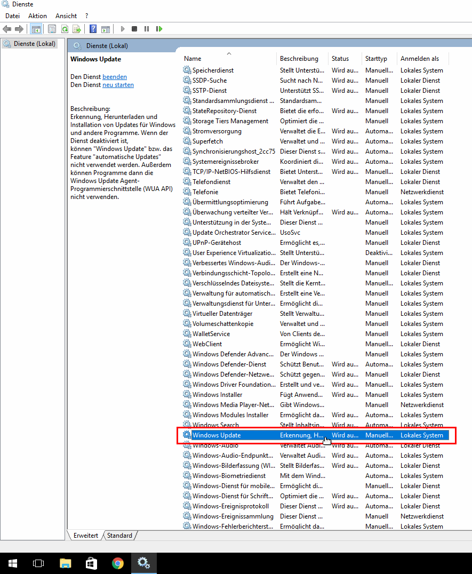Click the Back arrow in the toolbar

pyautogui.click(x=7, y=29)
